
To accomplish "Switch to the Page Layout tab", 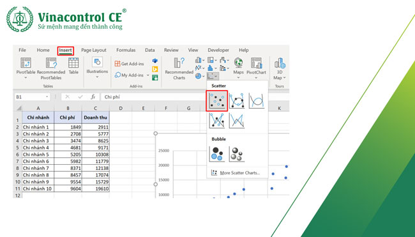I will 94,50.
